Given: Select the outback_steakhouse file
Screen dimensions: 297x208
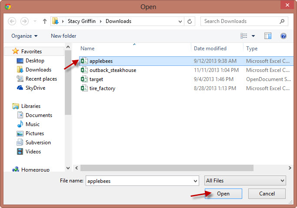Looking at the screenshot, I should coord(113,70).
